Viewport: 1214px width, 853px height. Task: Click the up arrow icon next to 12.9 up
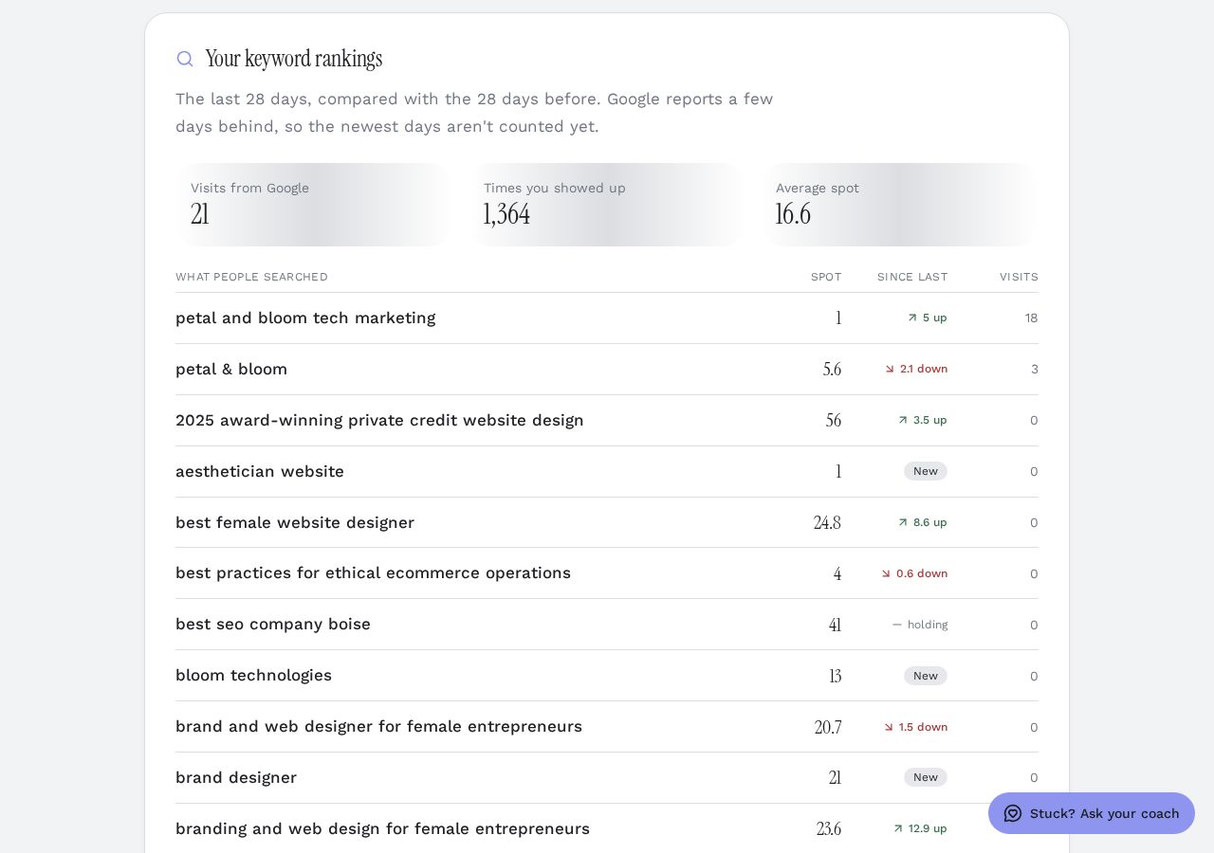(898, 828)
